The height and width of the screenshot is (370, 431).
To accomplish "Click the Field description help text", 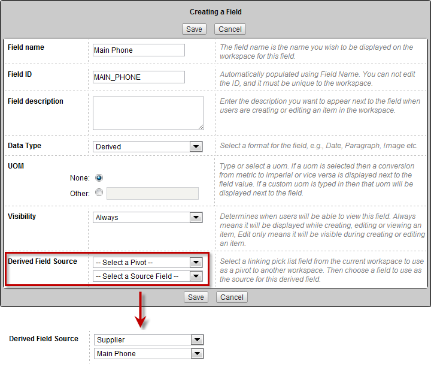I will pyautogui.click(x=320, y=106).
